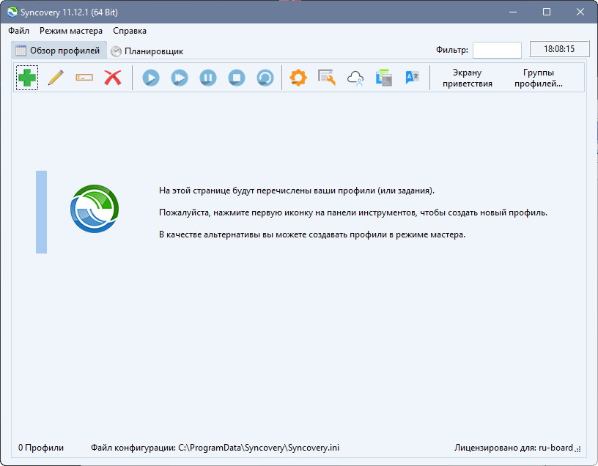Click the language translation icon

(413, 78)
